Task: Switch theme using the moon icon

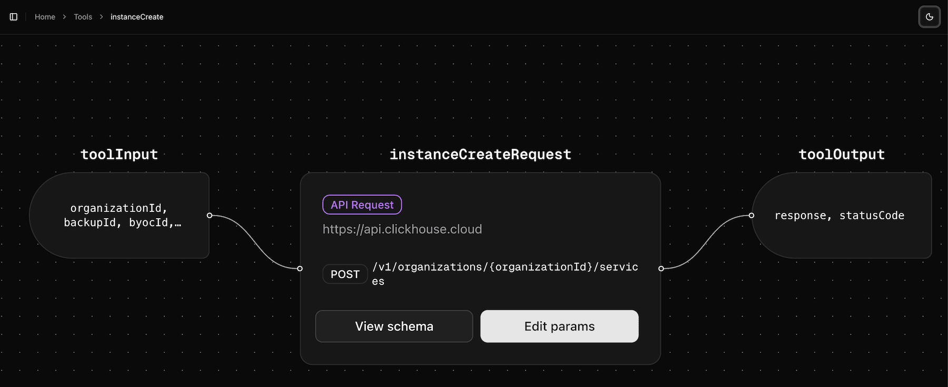Action: (929, 17)
